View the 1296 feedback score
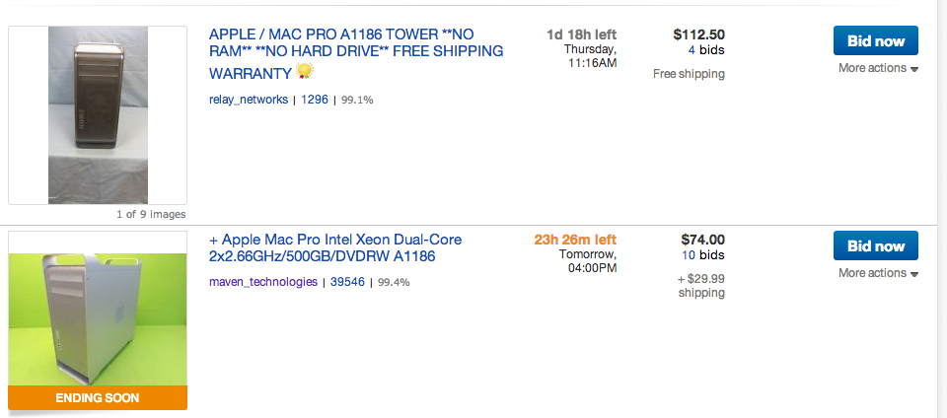 [315, 100]
